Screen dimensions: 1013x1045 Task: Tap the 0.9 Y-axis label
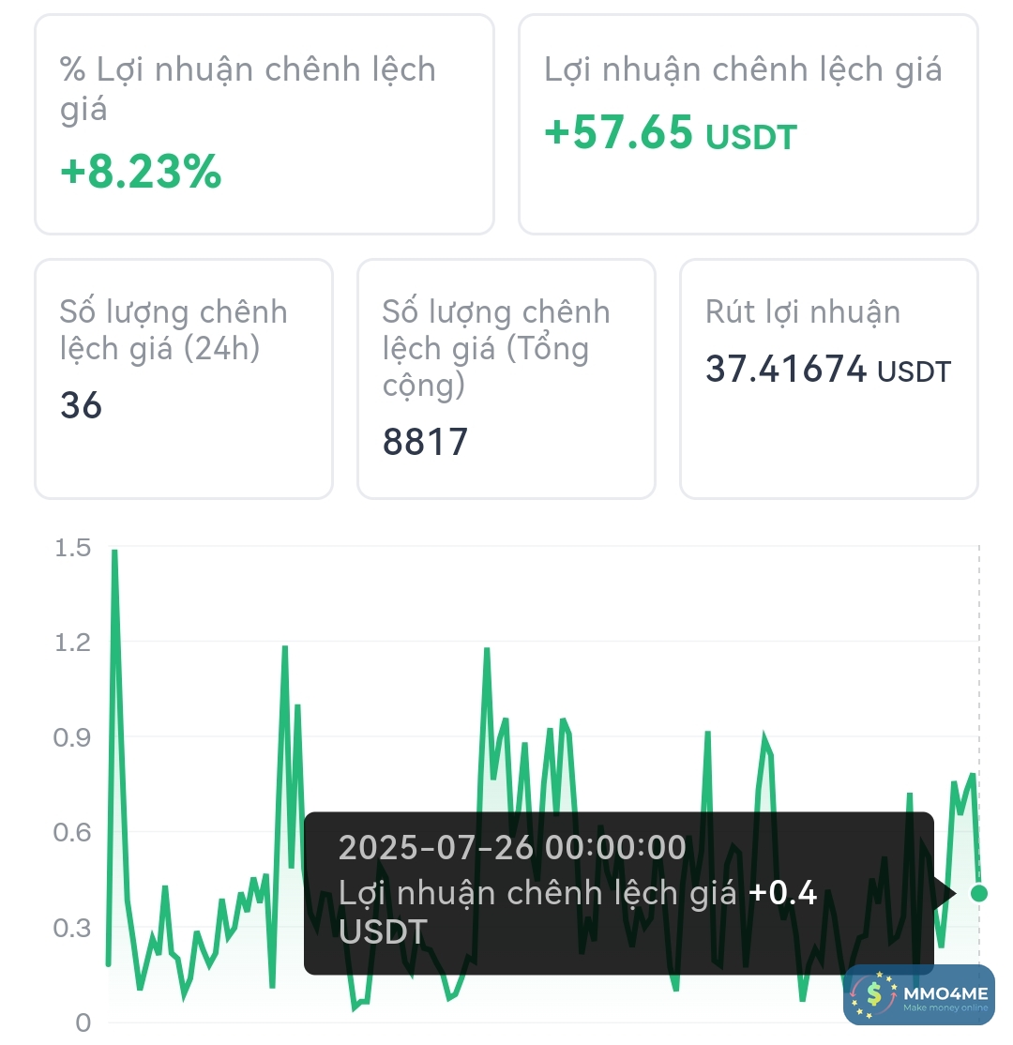tap(73, 738)
